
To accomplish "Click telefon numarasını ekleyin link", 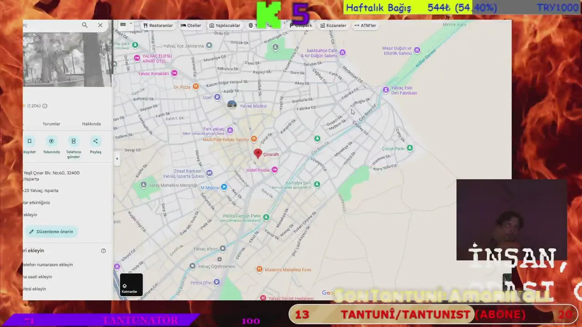I will click(x=48, y=265).
